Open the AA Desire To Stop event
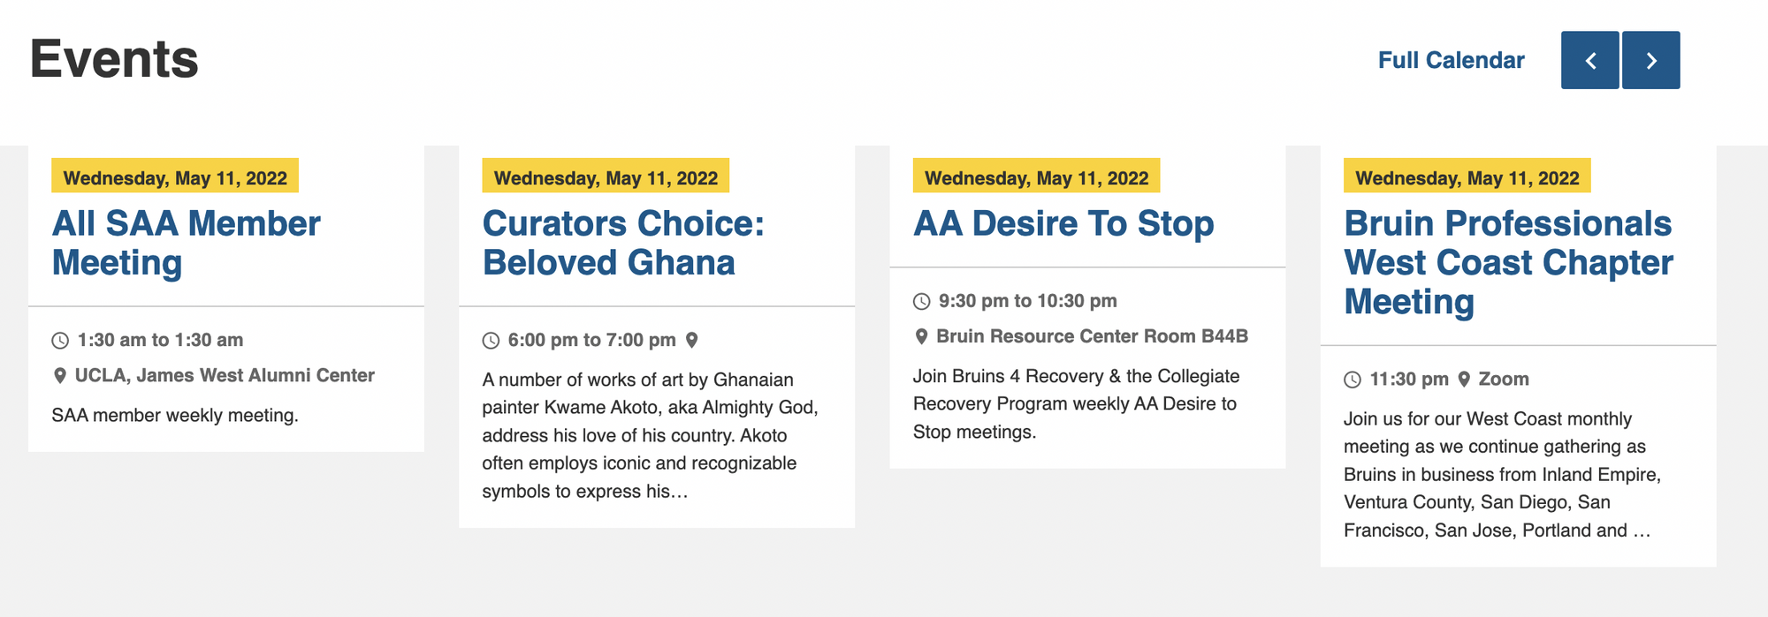 coord(1063,223)
